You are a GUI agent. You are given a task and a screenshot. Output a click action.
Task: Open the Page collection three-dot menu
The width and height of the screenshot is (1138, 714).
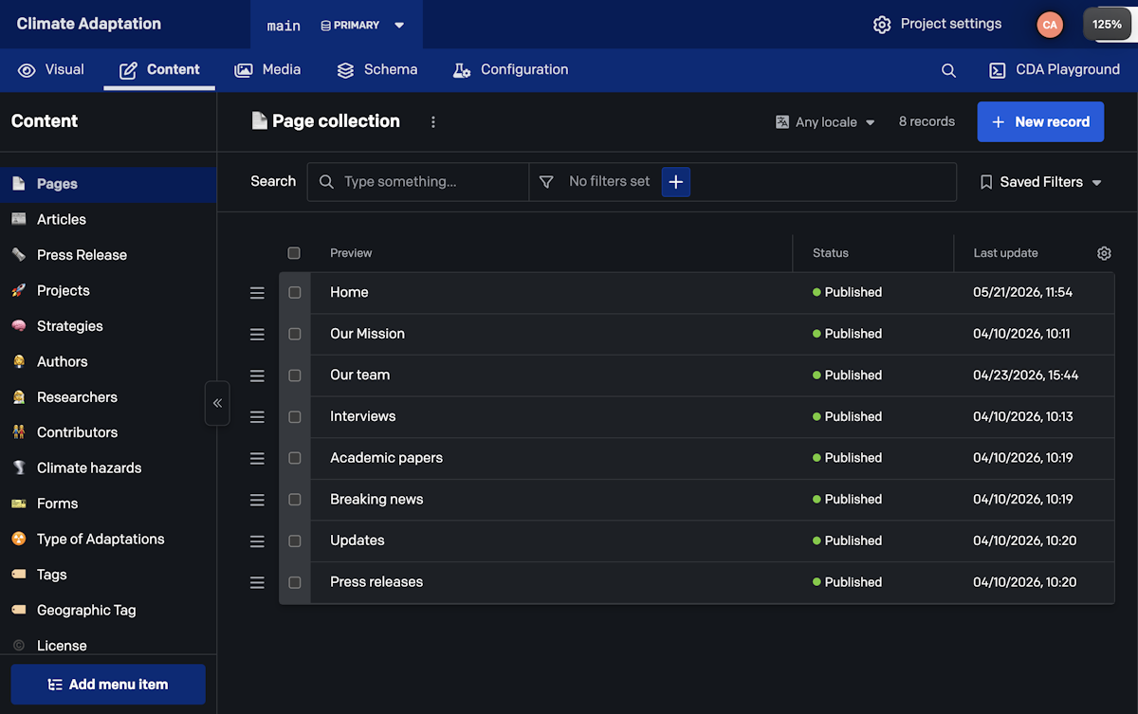pyautogui.click(x=433, y=121)
